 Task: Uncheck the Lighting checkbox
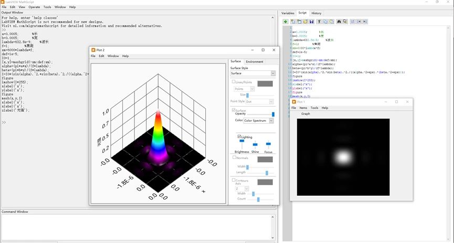point(239,136)
